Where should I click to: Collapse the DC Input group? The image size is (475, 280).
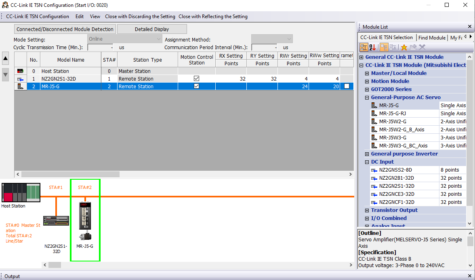(x=367, y=162)
